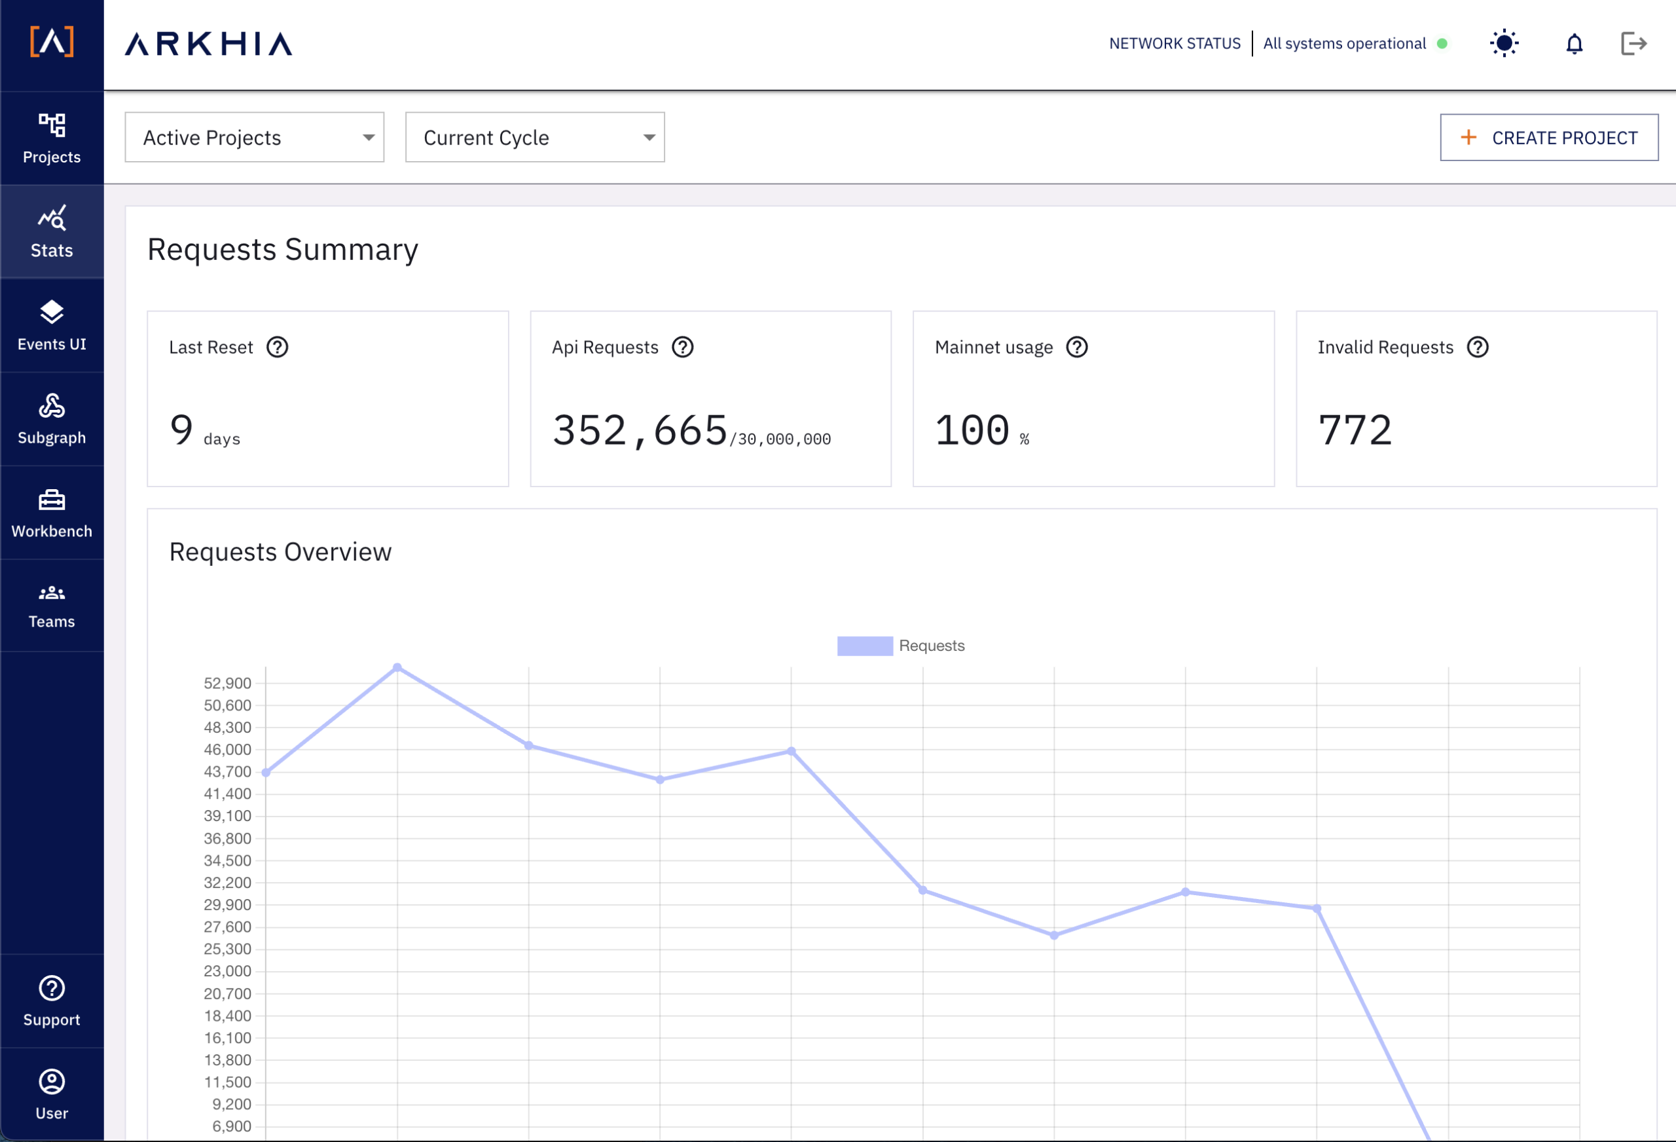The image size is (1676, 1142).
Task: Open the notifications bell
Action: click(x=1574, y=44)
